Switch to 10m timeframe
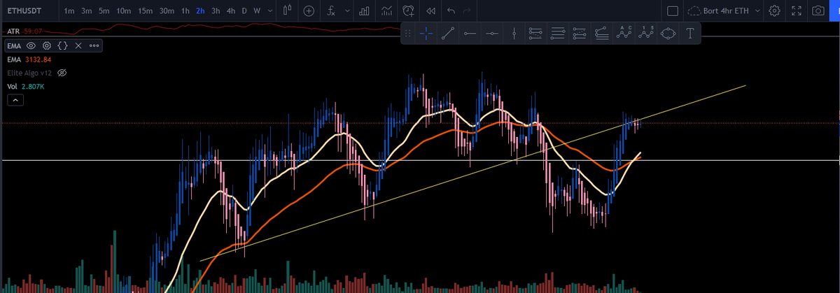Image resolution: width=840 pixels, height=293 pixels. point(124,10)
